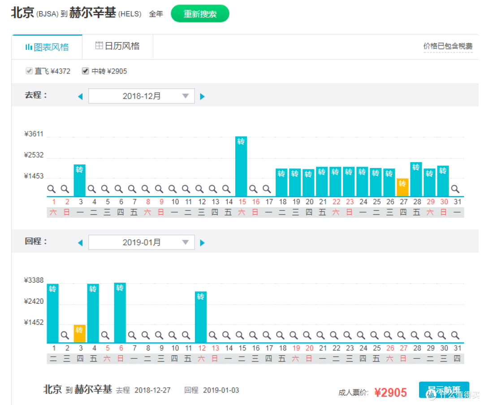This screenshot has width=484, height=405.
Task: Search return fares for January 2
Action: [65, 335]
